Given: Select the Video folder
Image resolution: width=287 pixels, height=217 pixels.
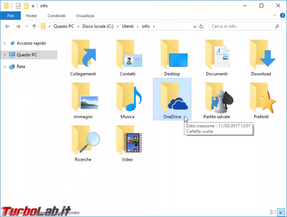Looking at the screenshot, I should click(128, 142).
